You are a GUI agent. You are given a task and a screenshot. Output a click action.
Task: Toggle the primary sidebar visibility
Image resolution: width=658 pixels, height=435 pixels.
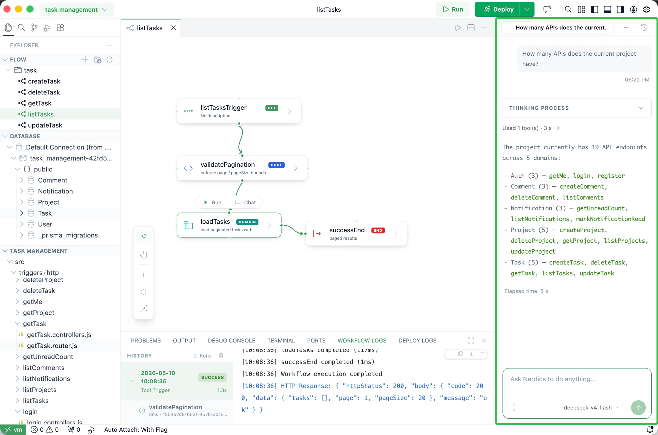pyautogui.click(x=594, y=9)
